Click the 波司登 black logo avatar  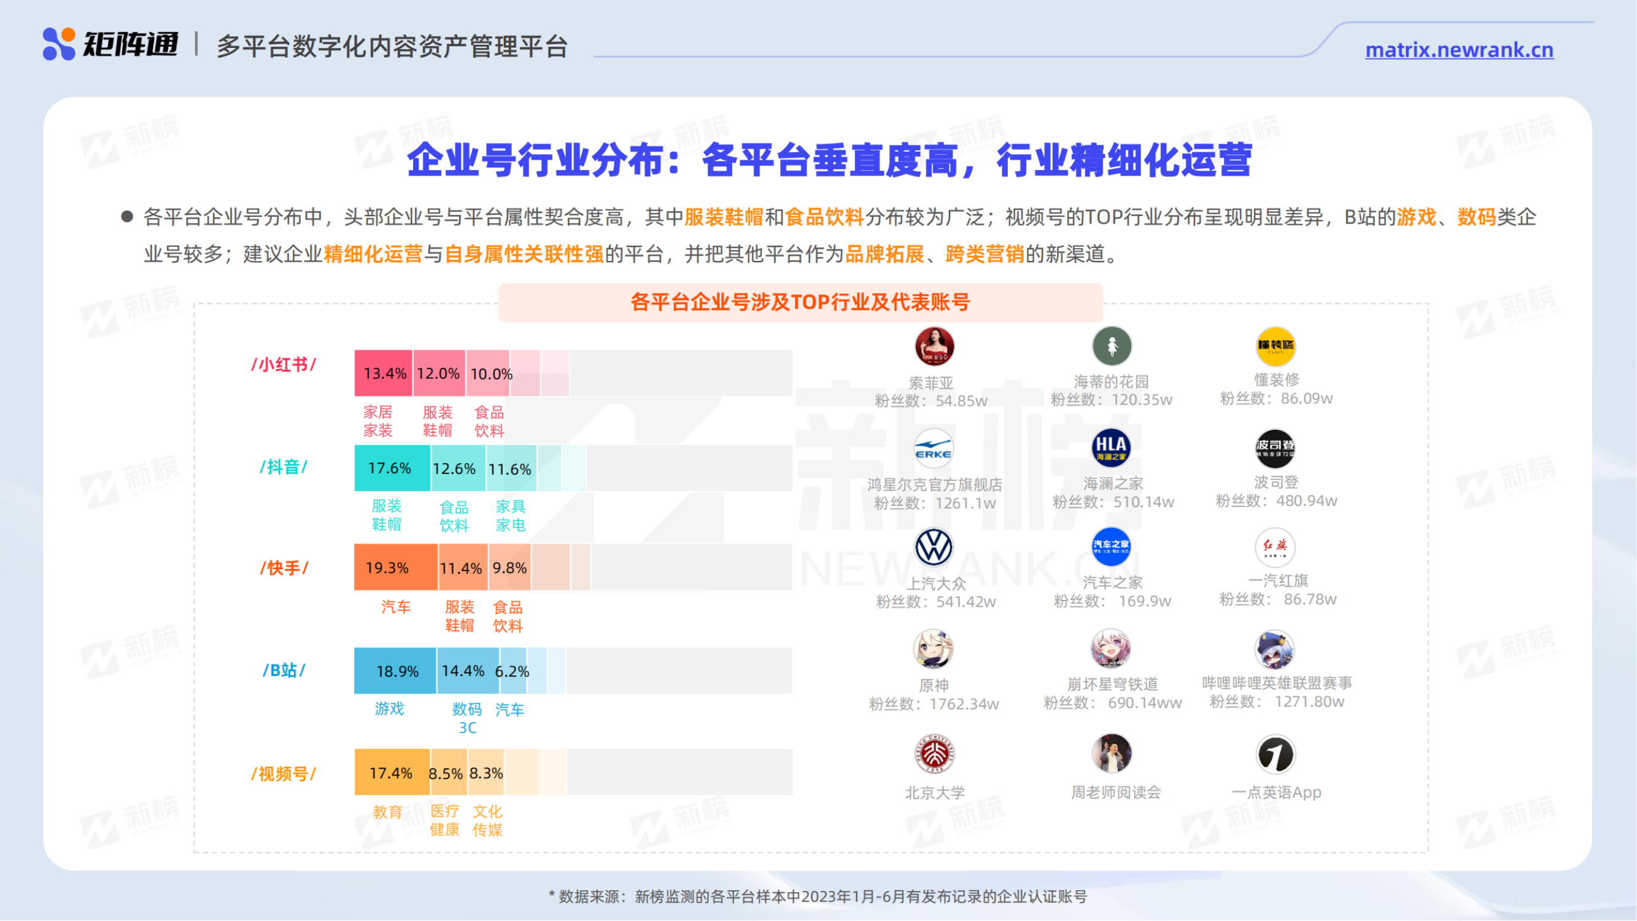(1275, 449)
